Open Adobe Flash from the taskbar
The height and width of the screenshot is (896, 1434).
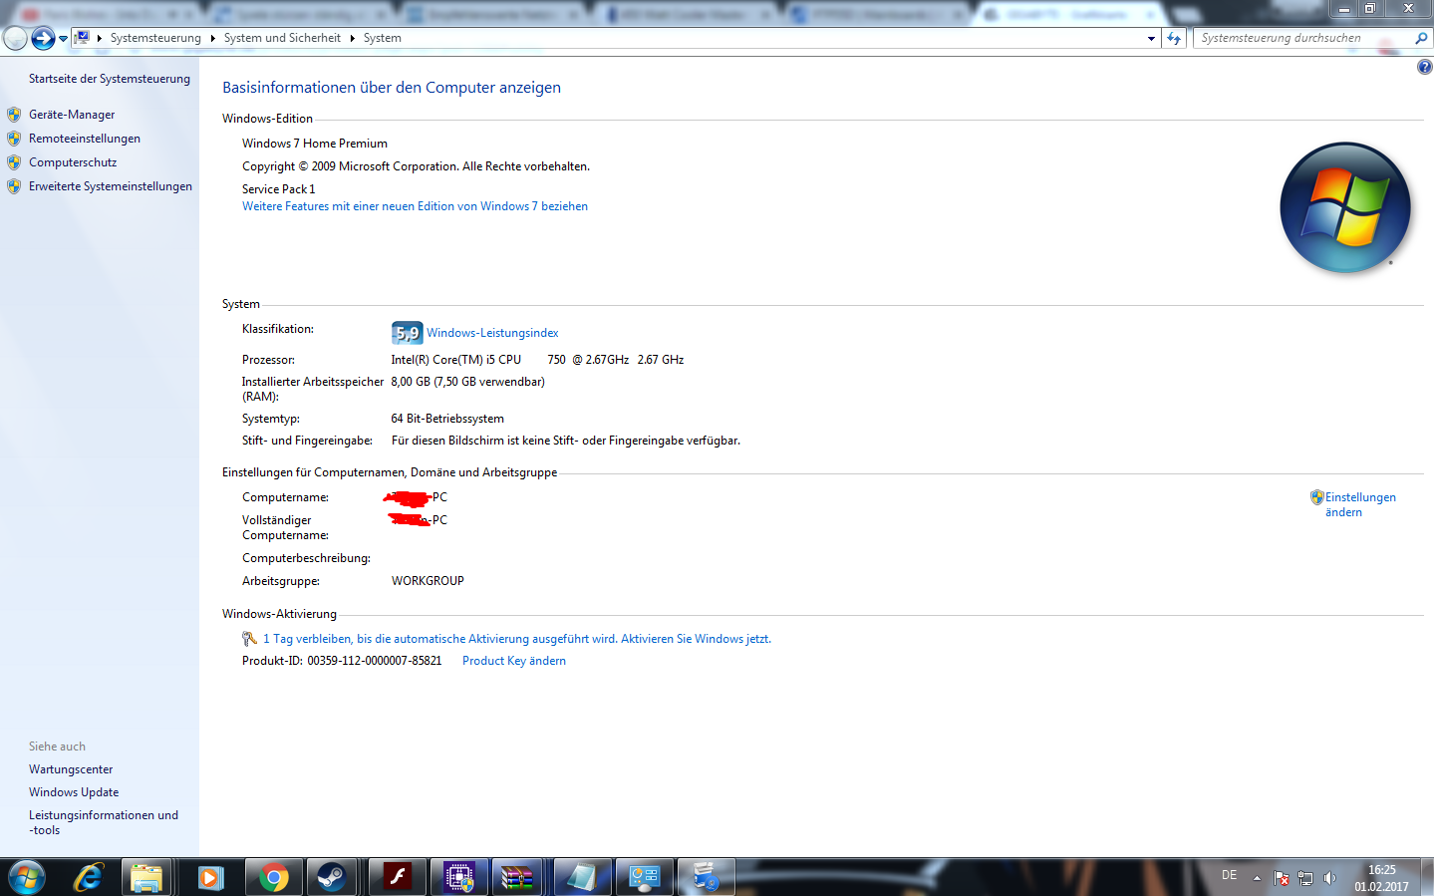[x=399, y=877]
